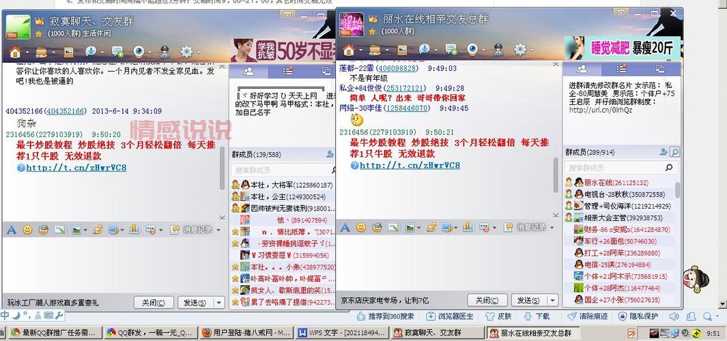Open the screenshot tool in the 丽水在线 window
The width and height of the screenshot is (727, 341).
[446, 228]
